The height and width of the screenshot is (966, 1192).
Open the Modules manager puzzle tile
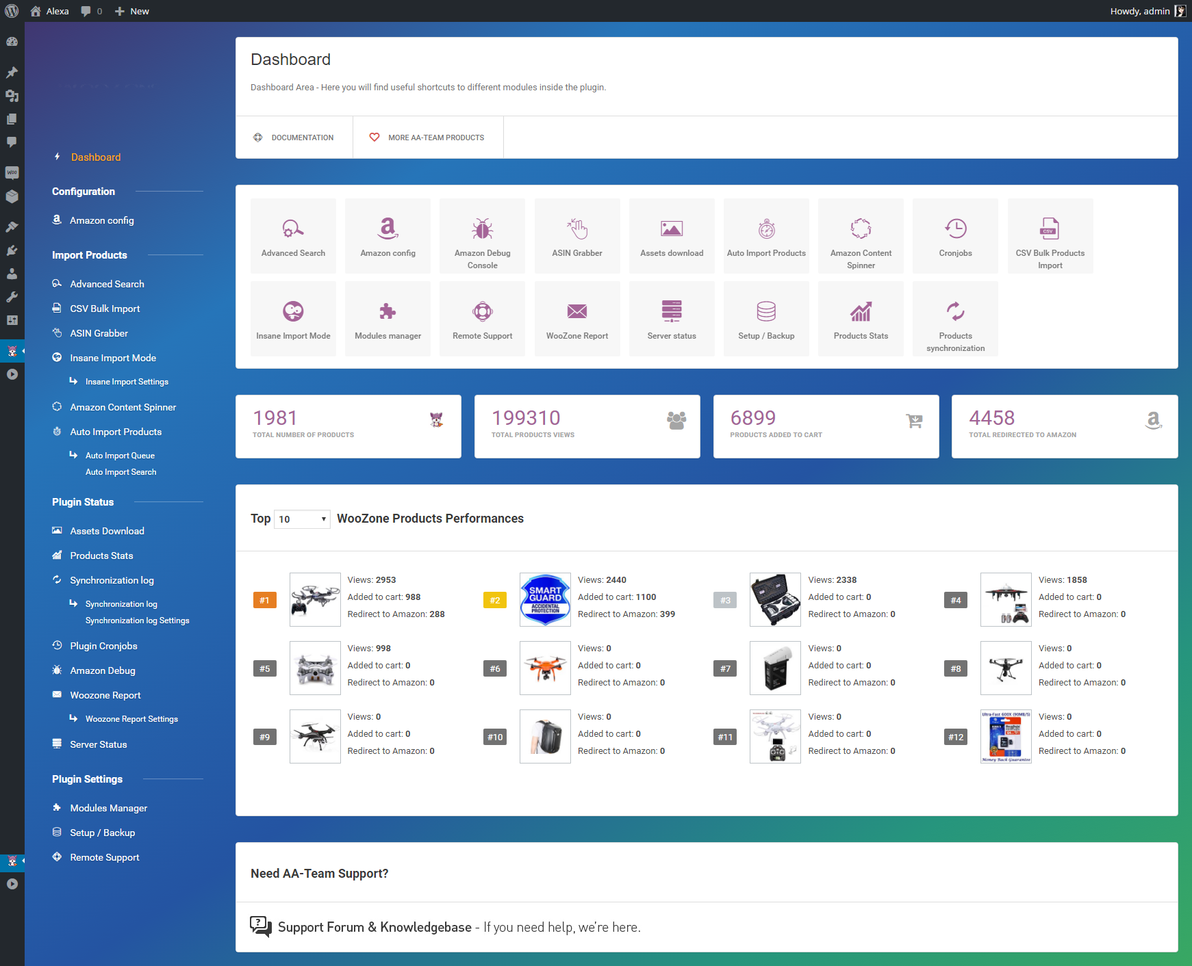click(x=388, y=319)
